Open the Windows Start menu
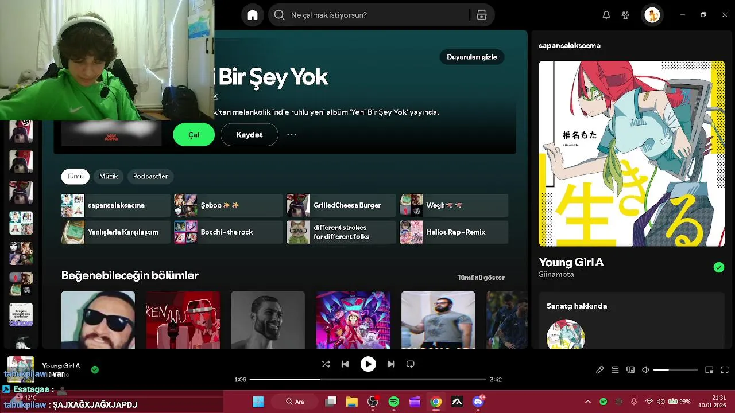This screenshot has height=413, width=735. tap(258, 402)
